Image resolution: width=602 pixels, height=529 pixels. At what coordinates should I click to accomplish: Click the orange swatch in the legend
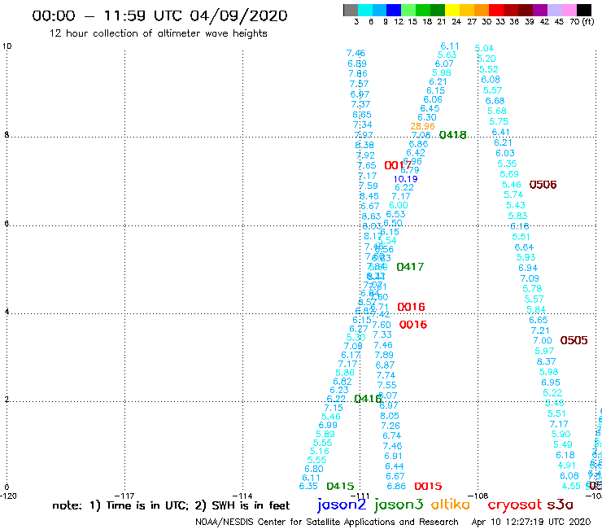[x=482, y=10]
